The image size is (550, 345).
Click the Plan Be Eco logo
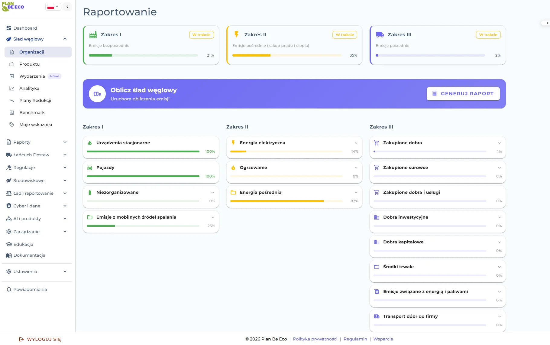13,7
